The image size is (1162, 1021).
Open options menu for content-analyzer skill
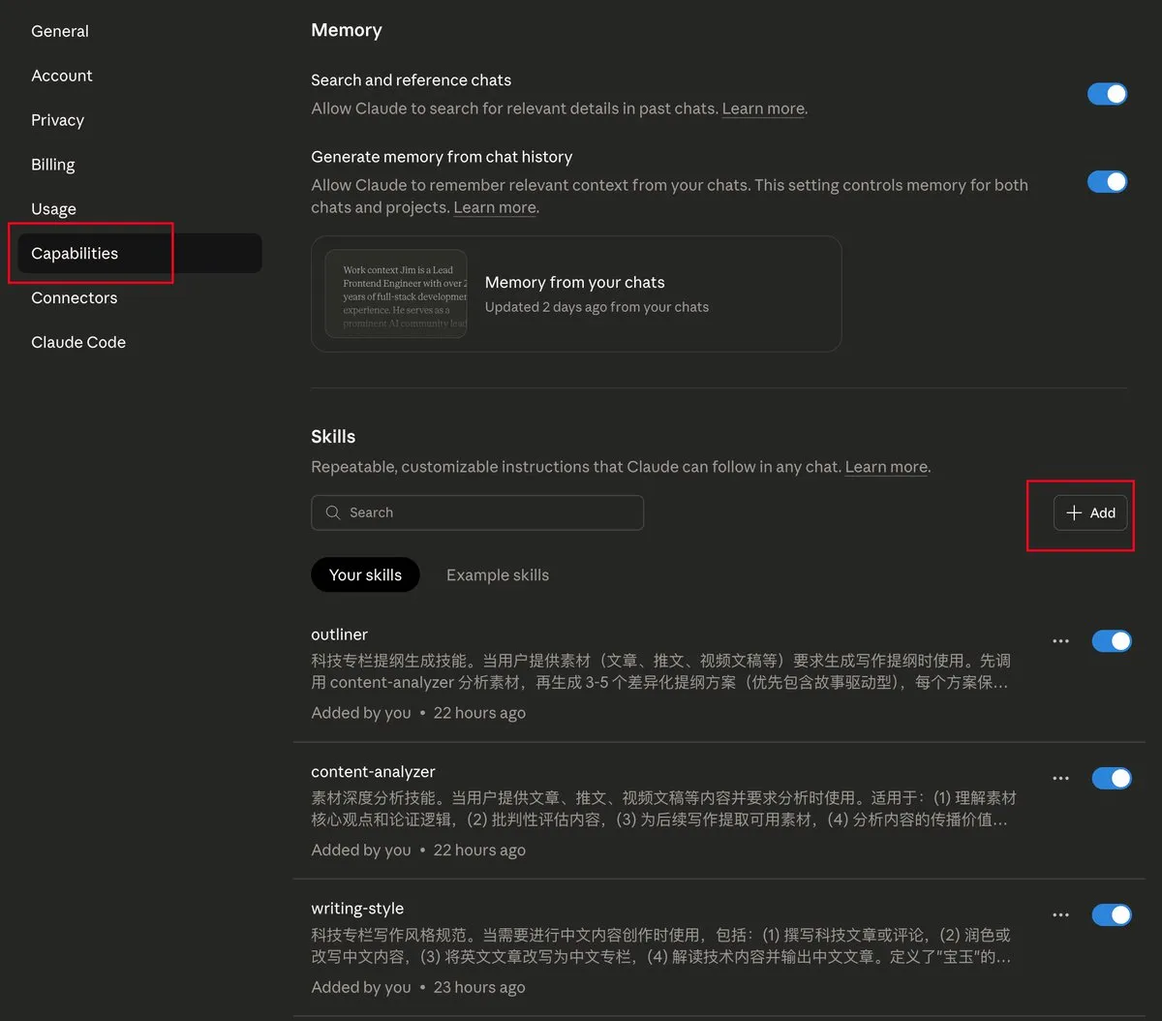(1060, 778)
